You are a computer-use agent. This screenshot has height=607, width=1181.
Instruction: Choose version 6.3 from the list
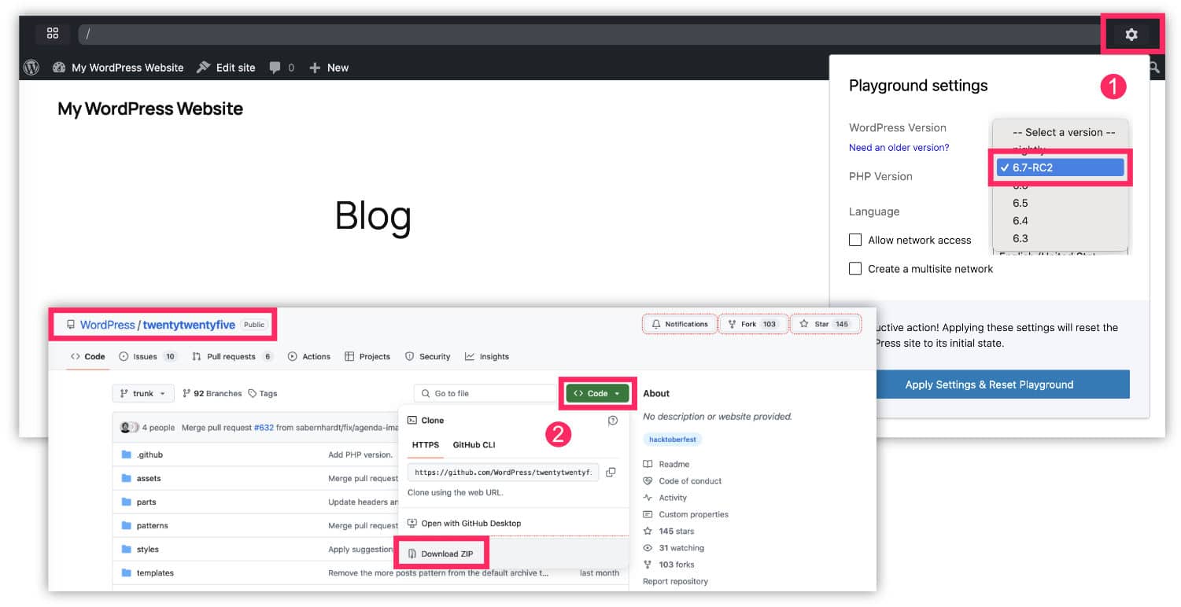click(x=1020, y=238)
